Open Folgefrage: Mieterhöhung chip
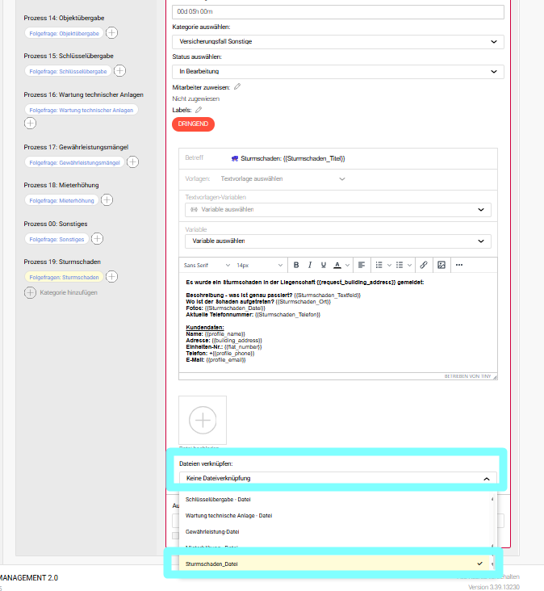 62,200
